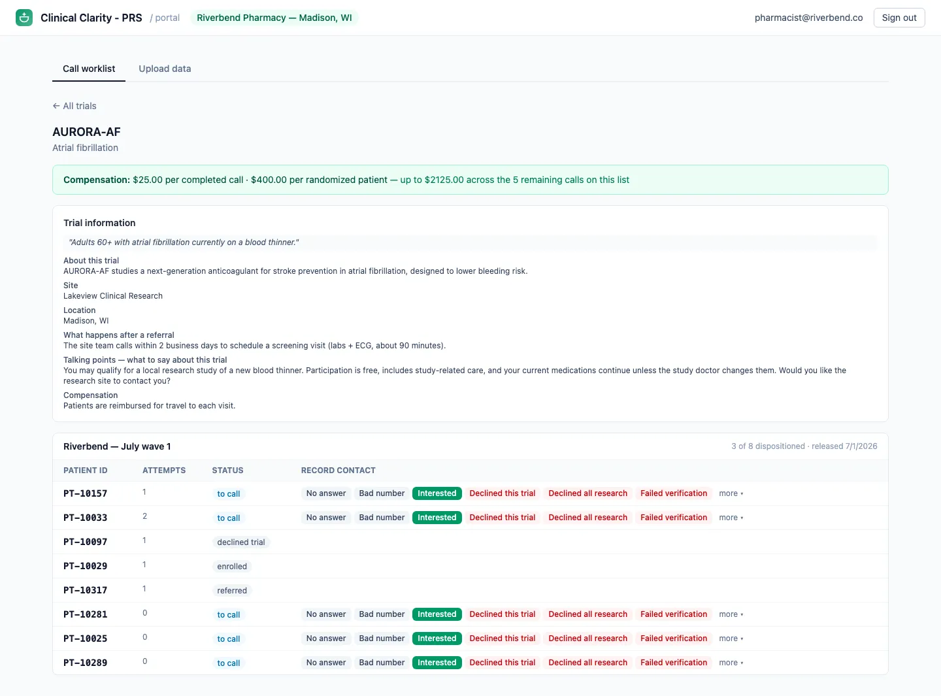Expand more options for PT-10157
The image size is (941, 696).
coord(731,493)
